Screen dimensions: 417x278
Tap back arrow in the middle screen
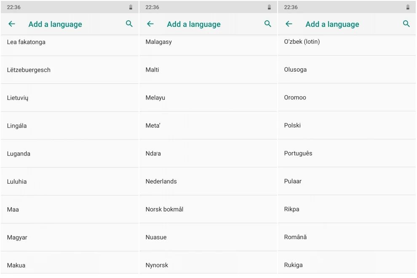150,24
